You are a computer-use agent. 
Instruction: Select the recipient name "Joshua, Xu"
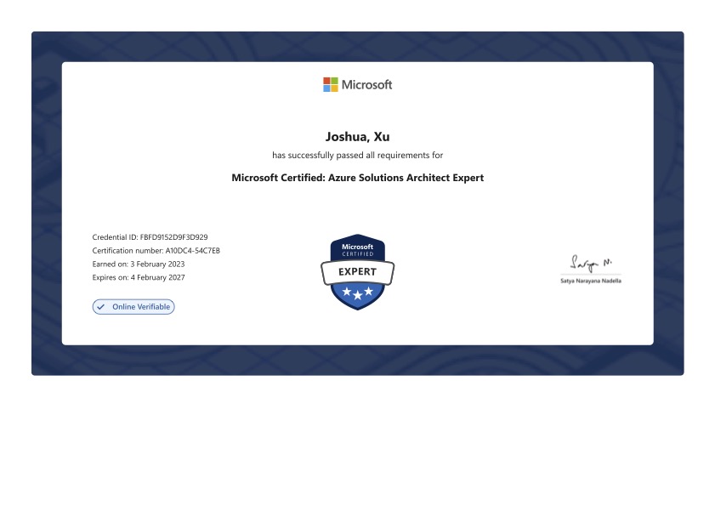[x=357, y=136]
